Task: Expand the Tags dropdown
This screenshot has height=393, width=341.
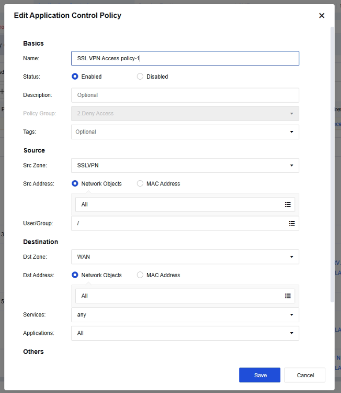Action: [x=185, y=132]
